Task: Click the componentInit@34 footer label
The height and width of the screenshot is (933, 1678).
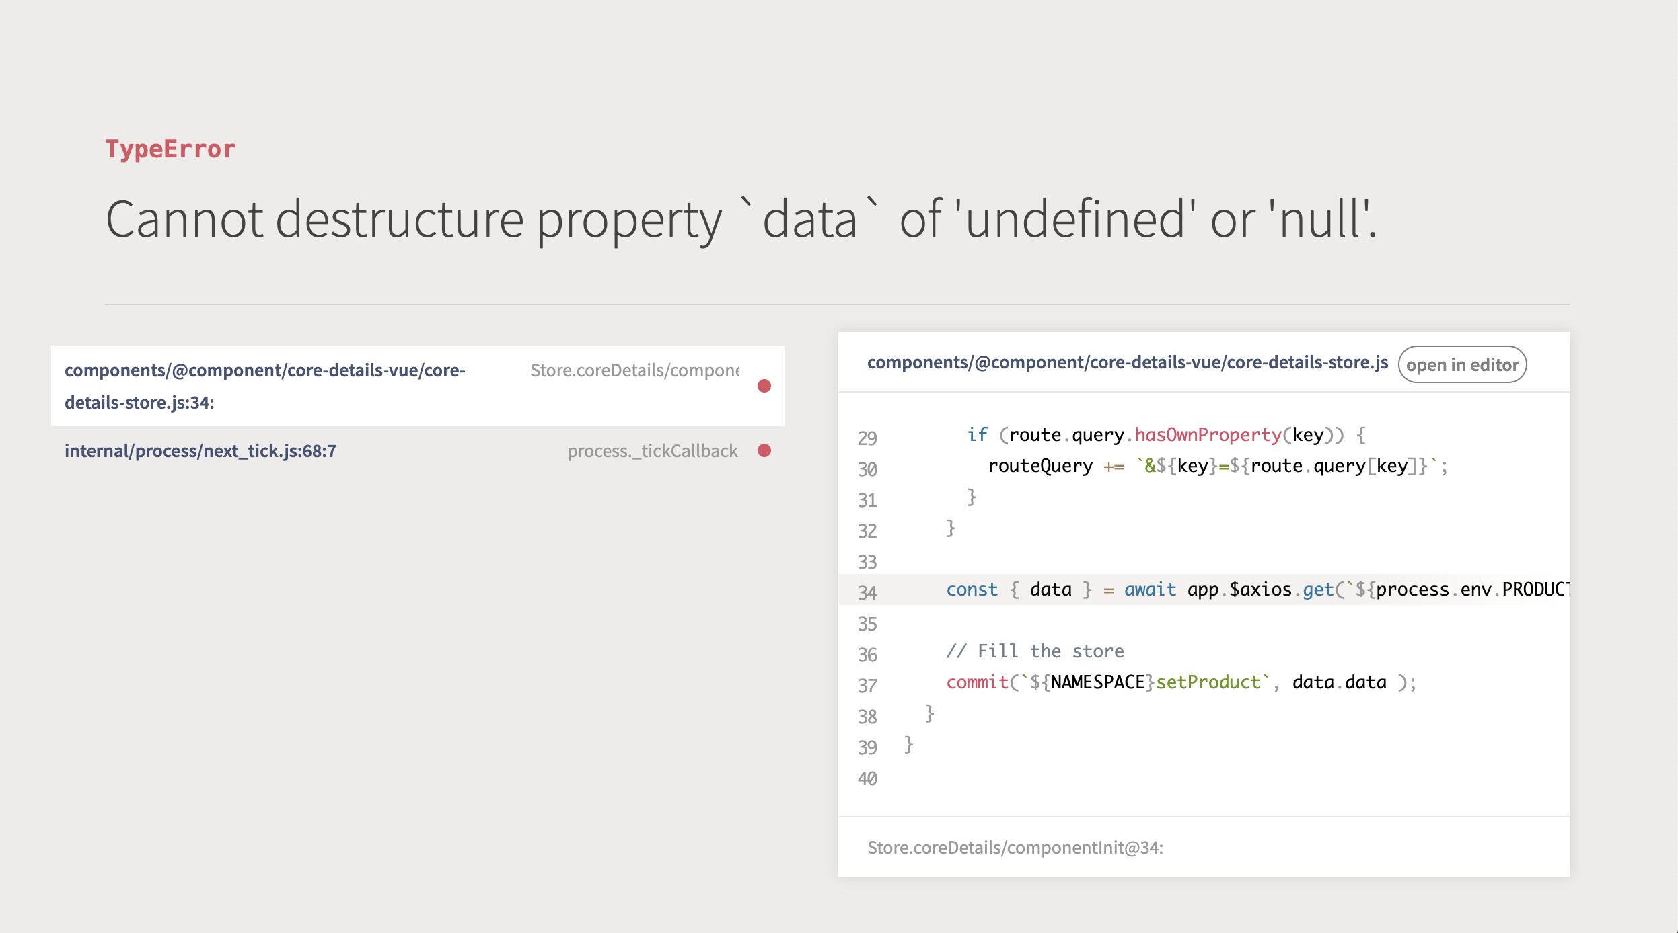Action: (1016, 847)
